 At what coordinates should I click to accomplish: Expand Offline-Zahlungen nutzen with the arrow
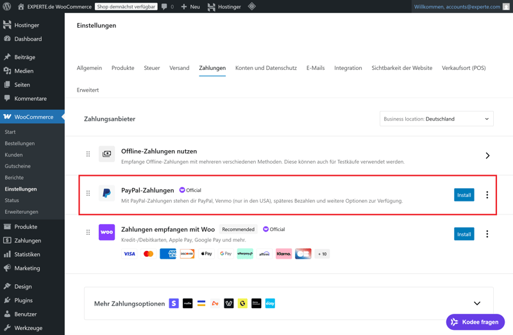[487, 155]
